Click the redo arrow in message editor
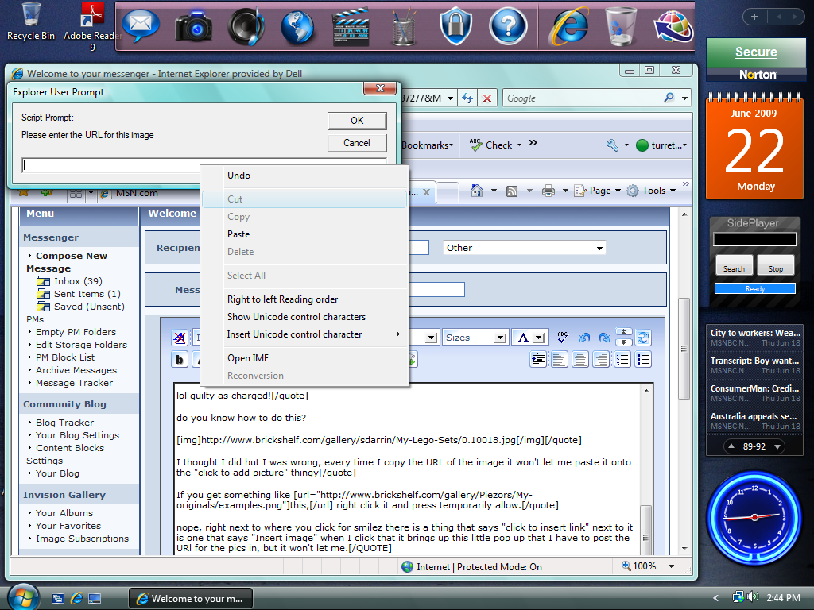Viewport: 814px width, 610px height. coord(604,338)
